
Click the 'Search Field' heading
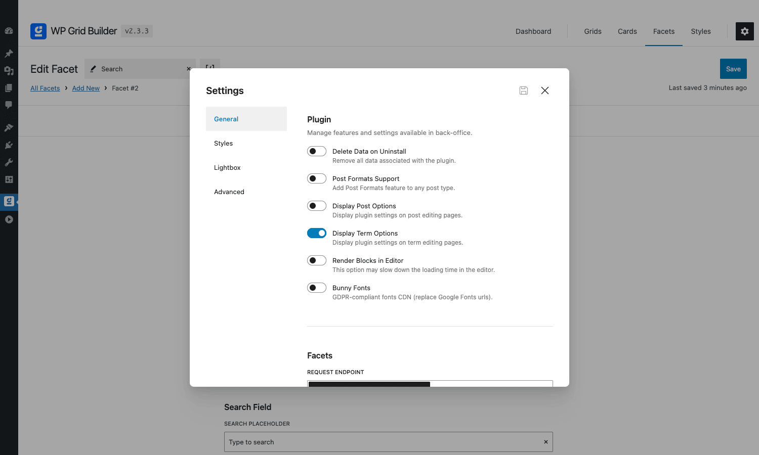point(248,407)
